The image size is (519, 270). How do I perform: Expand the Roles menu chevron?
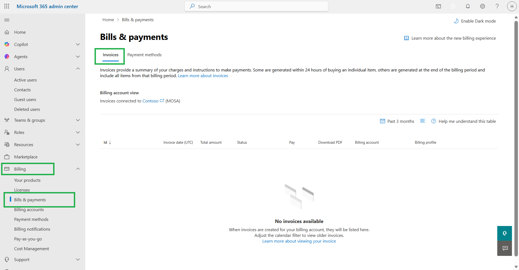click(x=78, y=132)
